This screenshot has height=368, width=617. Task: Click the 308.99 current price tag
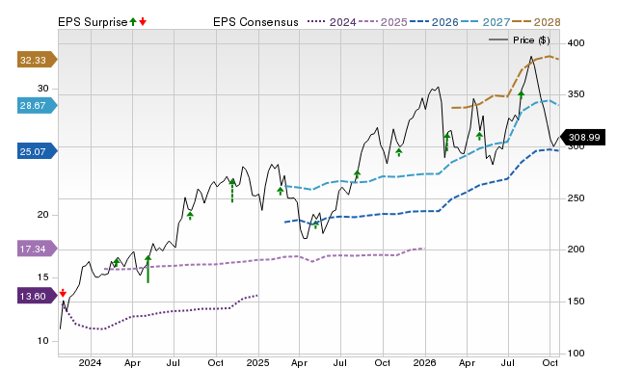(x=582, y=138)
